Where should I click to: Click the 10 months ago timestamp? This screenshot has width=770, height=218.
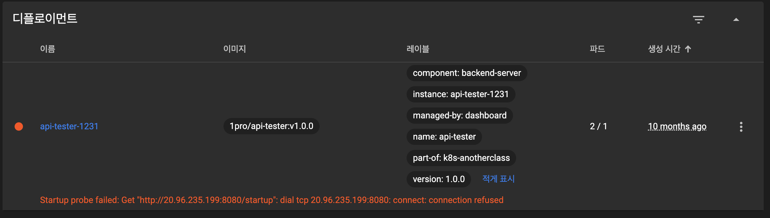tap(677, 126)
